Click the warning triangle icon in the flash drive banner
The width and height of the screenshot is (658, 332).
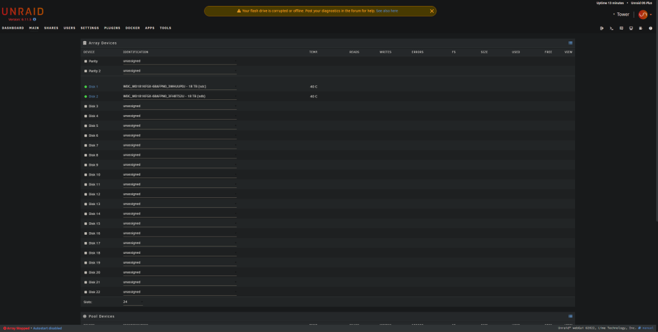click(x=239, y=11)
